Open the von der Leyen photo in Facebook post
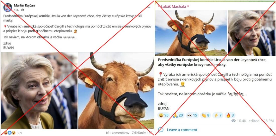Image resolution: width=276 pixels, height=136 pixels. pyautogui.click(x=39, y=90)
